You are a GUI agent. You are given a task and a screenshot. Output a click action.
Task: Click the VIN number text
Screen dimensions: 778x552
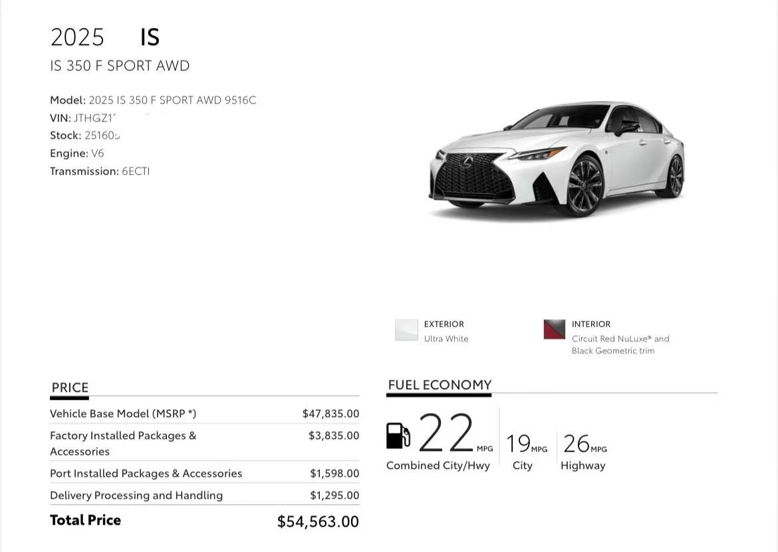point(94,118)
